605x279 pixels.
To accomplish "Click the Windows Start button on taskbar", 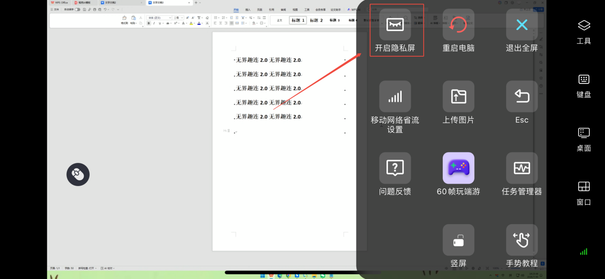I will pyautogui.click(x=262, y=276).
